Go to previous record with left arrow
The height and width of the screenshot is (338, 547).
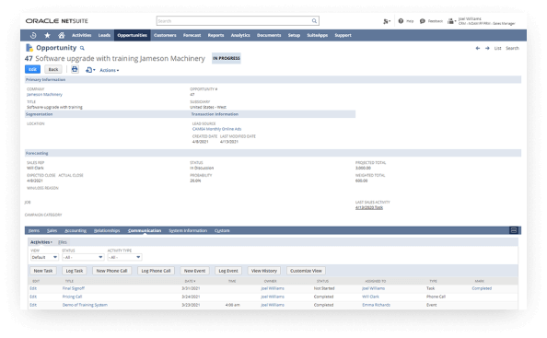coord(478,48)
